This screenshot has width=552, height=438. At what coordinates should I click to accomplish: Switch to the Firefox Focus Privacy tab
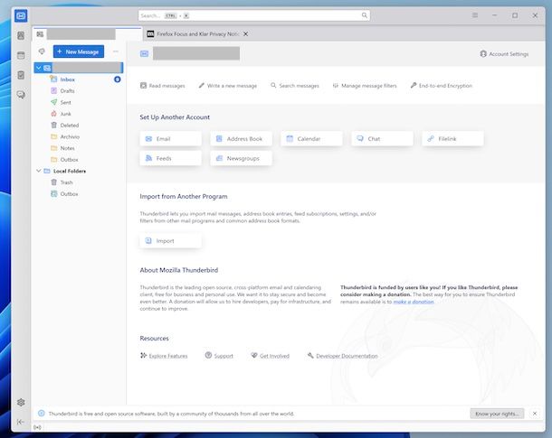coord(197,34)
